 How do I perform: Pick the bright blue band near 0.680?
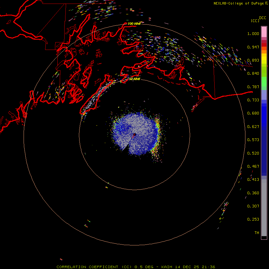click(x=264, y=115)
